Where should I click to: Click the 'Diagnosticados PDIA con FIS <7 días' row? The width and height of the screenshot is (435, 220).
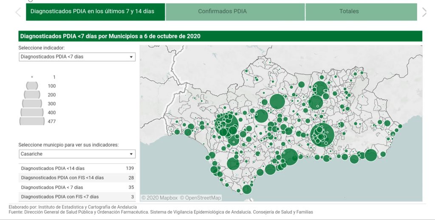[x=77, y=197]
